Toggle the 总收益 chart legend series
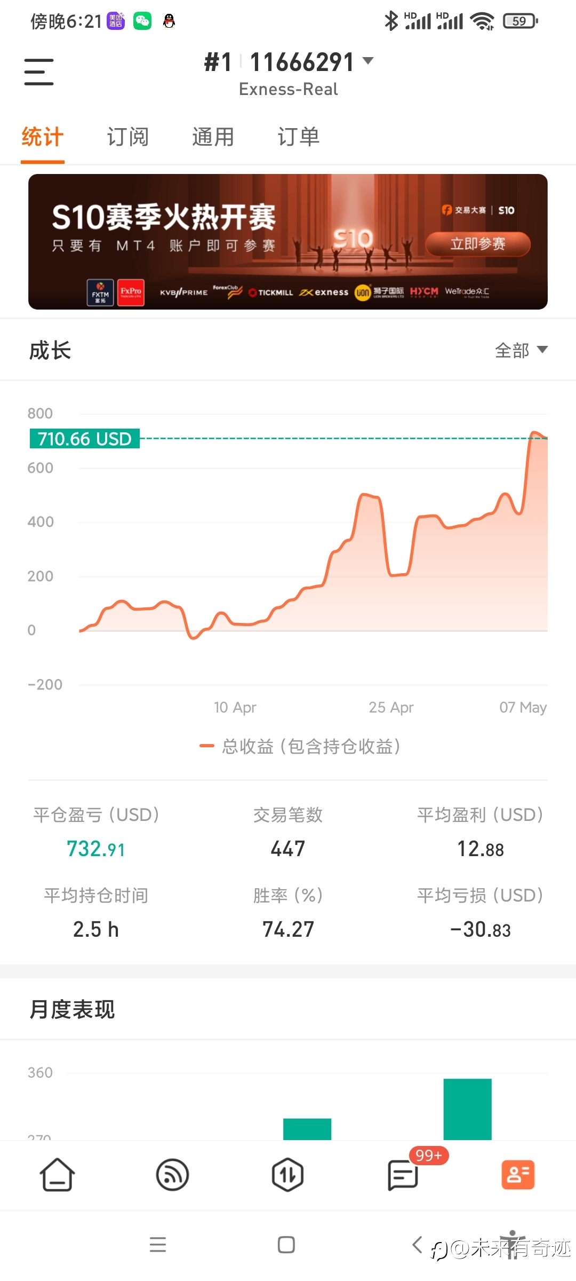The image size is (576, 1281). [x=300, y=746]
